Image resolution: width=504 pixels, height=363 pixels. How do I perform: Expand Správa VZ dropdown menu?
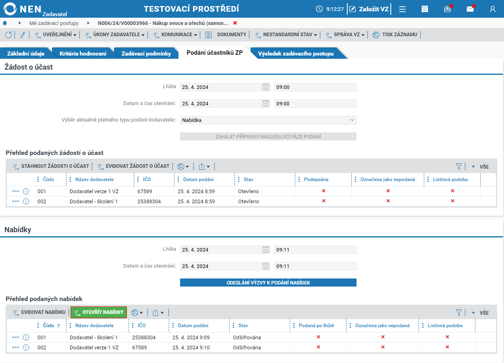tap(345, 35)
